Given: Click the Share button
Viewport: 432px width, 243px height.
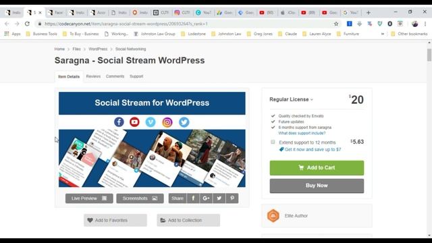Looking at the screenshot, I should pos(178,198).
